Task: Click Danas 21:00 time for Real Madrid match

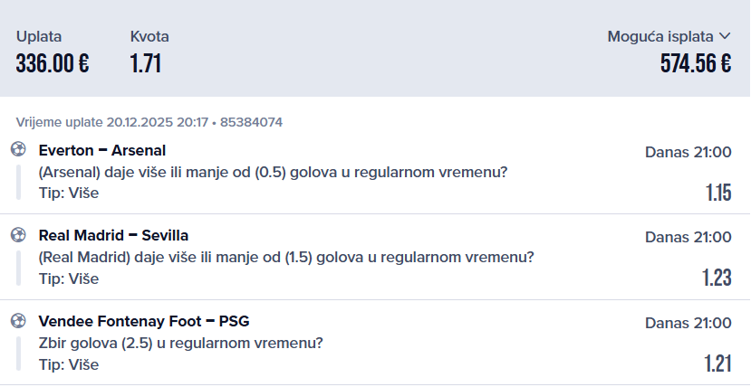Action: click(x=688, y=237)
